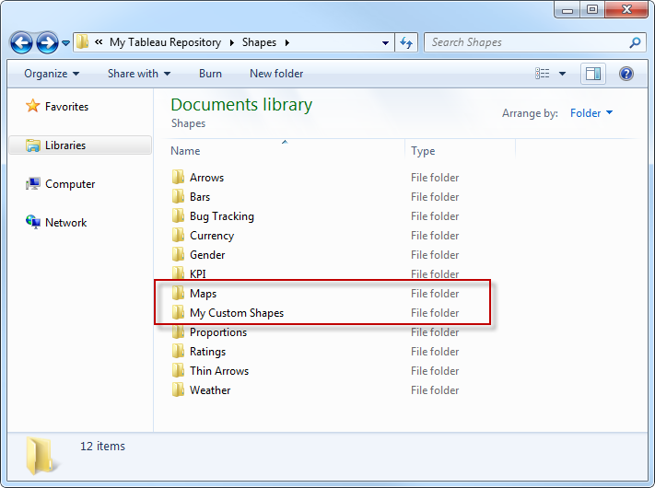655x488 pixels.
Task: Open address bar history dropdown
Action: click(385, 42)
